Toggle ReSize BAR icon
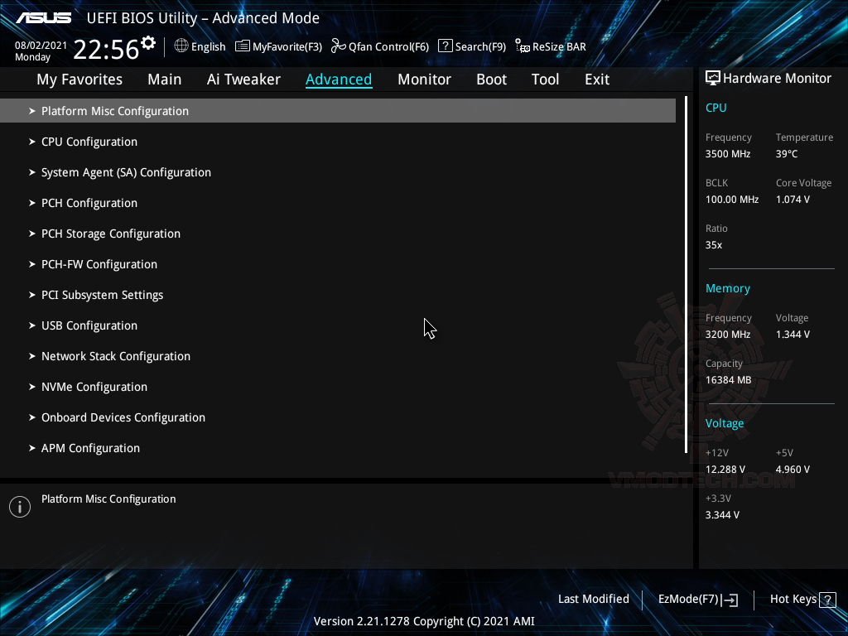The height and width of the screenshot is (636, 848). point(523,46)
